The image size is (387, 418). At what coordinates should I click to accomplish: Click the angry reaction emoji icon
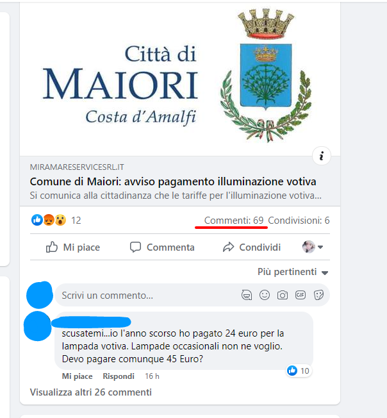pos(49,220)
